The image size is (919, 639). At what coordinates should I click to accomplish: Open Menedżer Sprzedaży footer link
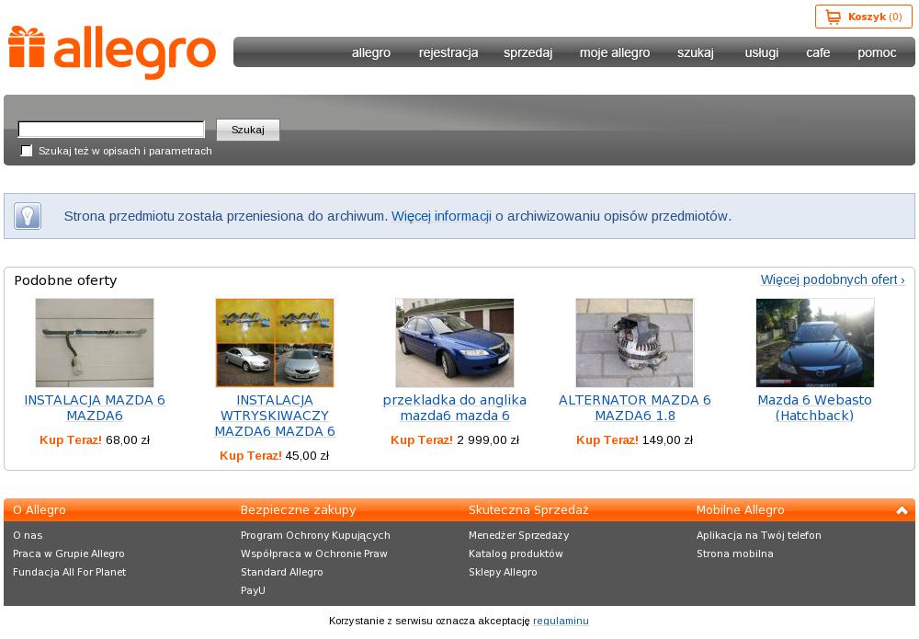tap(518, 535)
